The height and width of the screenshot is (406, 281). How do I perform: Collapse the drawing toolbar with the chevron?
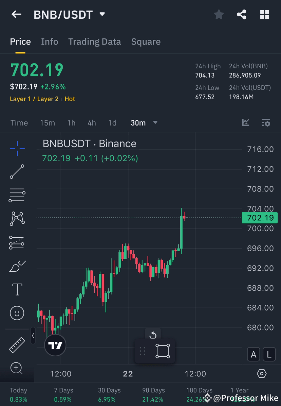[x=33, y=336]
